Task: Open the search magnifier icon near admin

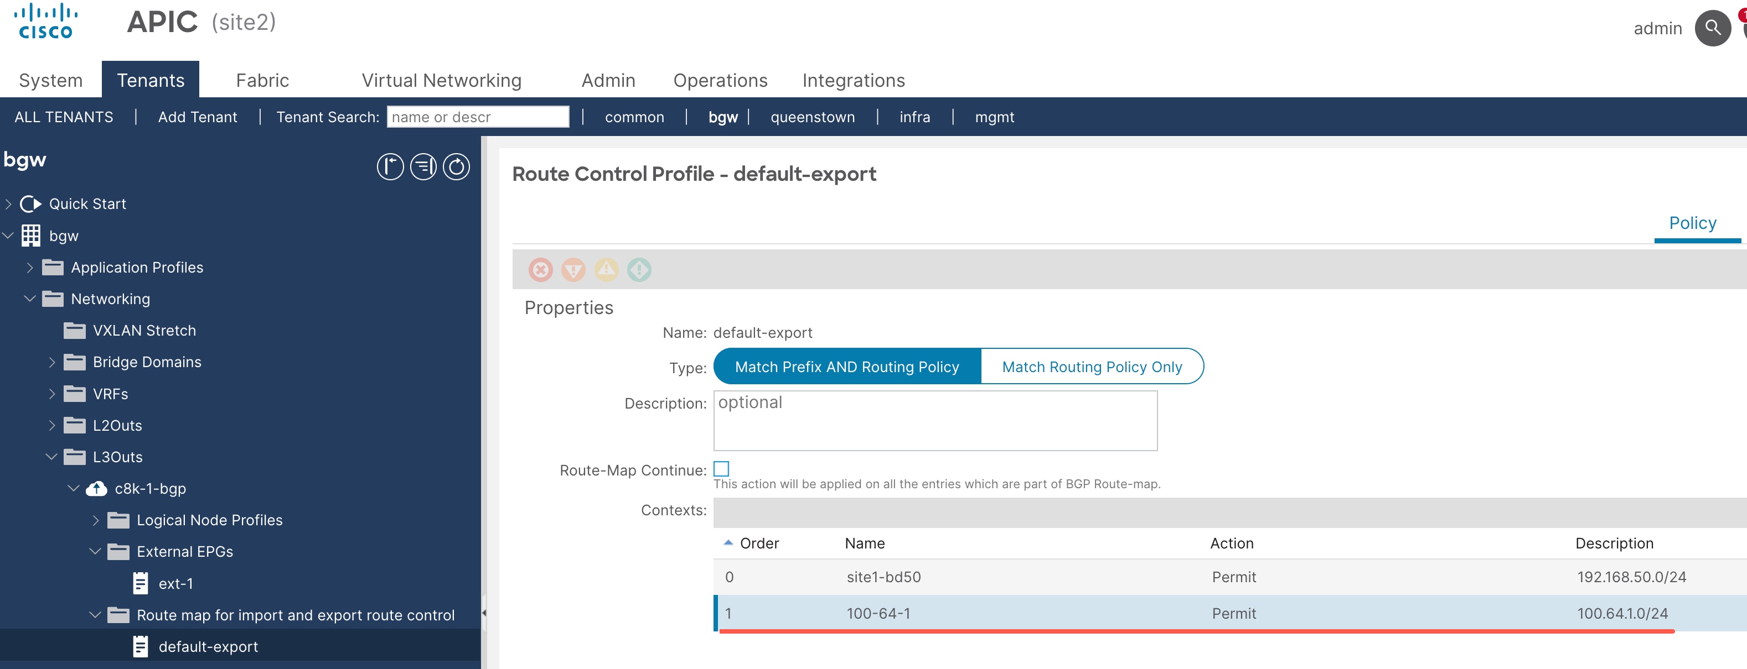Action: [1713, 28]
